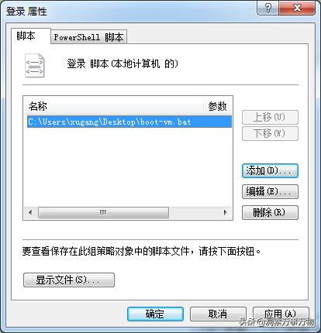The width and height of the screenshot is (321, 333).
Task: Remove the script using 删除
Action: pos(270,212)
